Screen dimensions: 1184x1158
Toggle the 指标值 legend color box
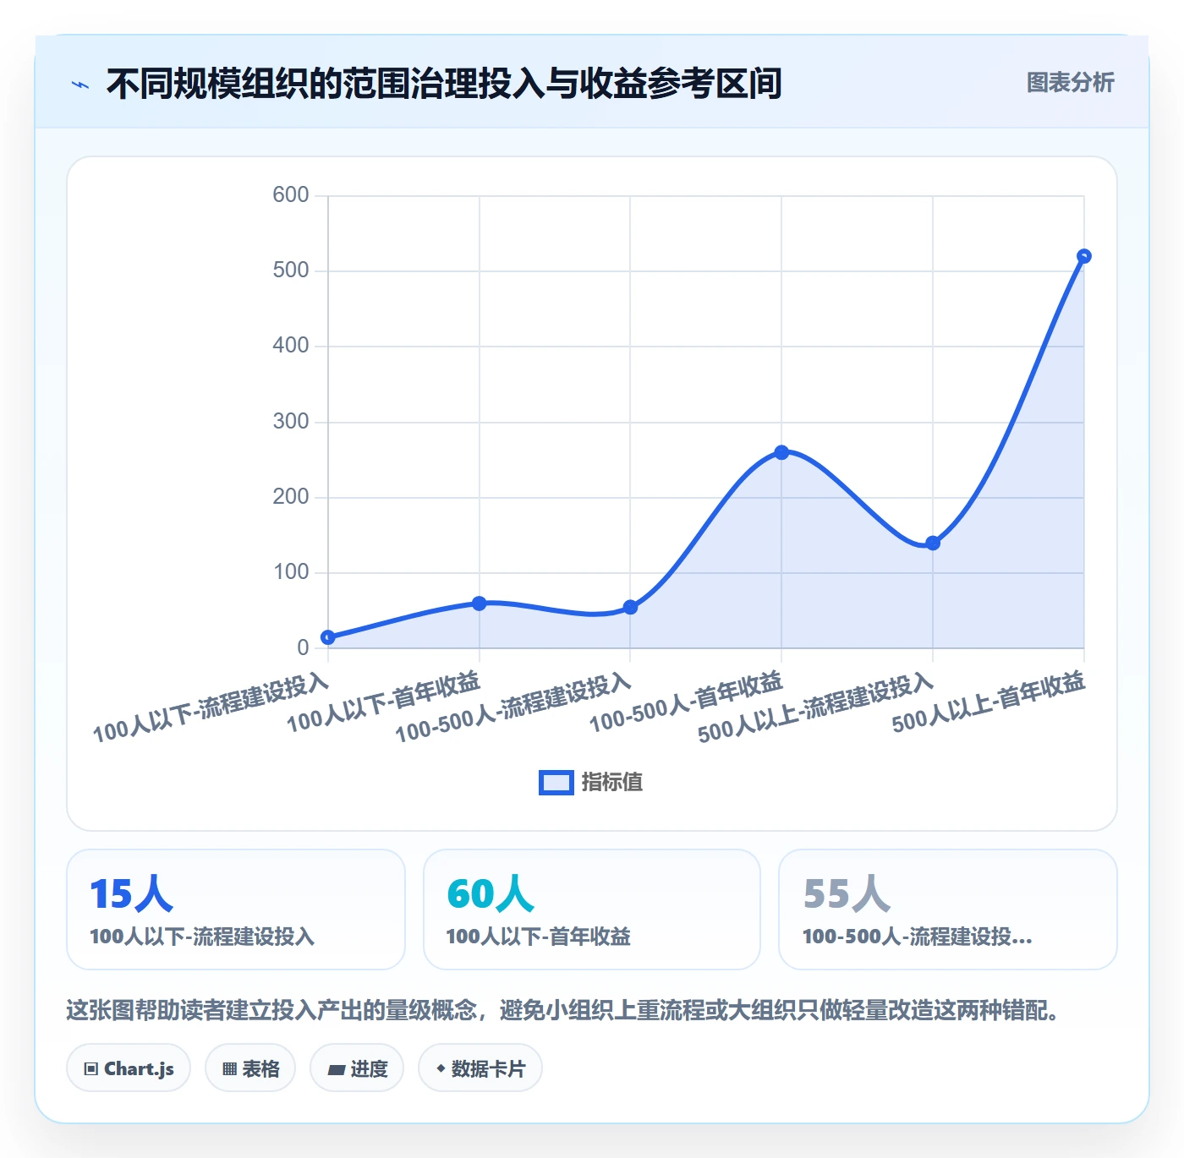(556, 783)
